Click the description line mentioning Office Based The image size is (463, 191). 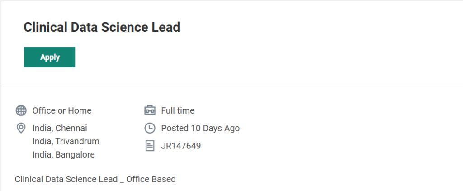tap(95, 179)
